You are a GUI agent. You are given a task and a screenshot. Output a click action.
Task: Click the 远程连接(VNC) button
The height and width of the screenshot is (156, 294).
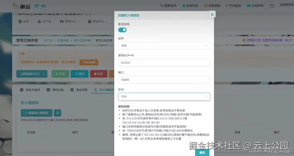32,74
